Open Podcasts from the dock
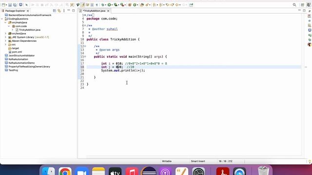Image resolution: width=312 pixels, height=175 pixels. click(x=165, y=171)
